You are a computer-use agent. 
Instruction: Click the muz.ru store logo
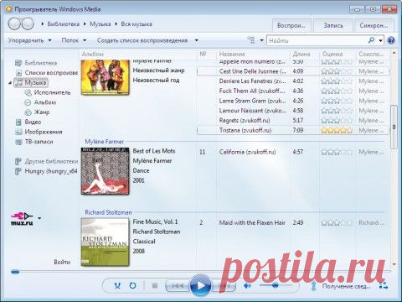point(22,218)
